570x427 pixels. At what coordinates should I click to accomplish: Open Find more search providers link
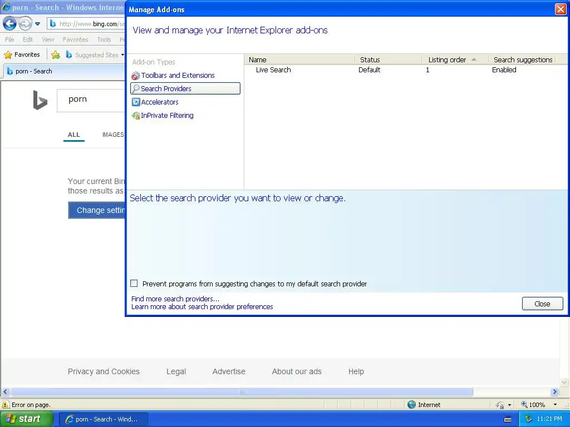click(x=175, y=299)
